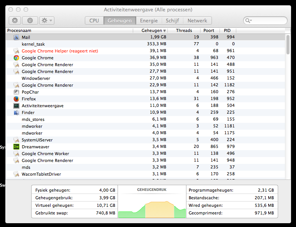Click the Bestandscache value 207,1 MB
The width and height of the screenshot is (296, 227).
click(264, 198)
